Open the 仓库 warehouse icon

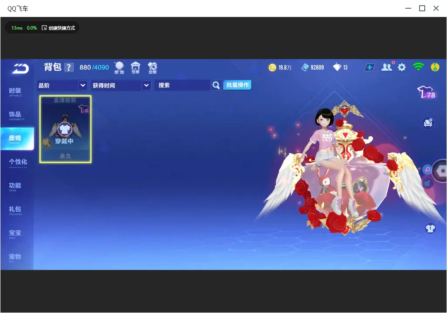click(135, 68)
